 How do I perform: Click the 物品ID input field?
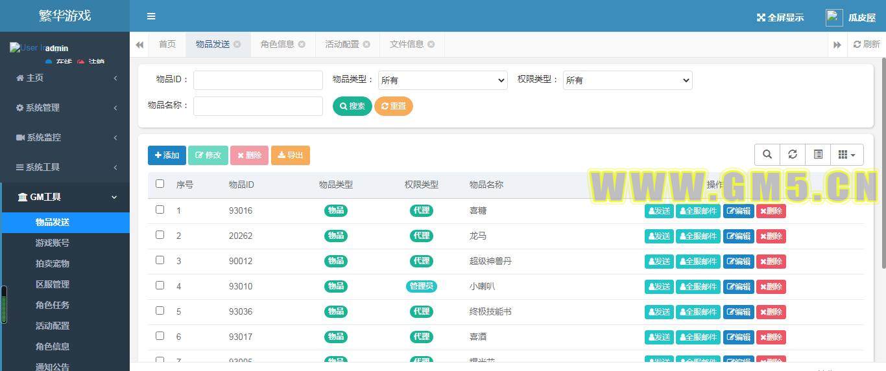(x=257, y=80)
